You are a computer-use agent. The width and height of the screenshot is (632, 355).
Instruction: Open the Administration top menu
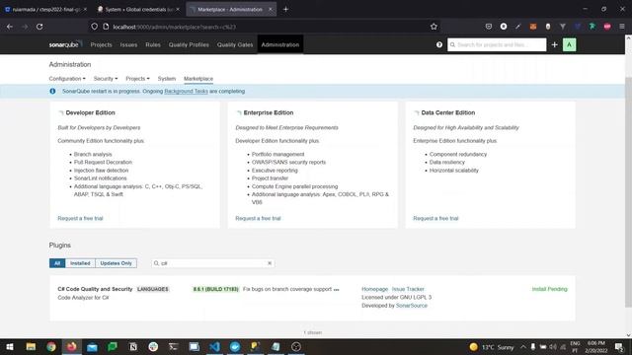[x=280, y=44]
